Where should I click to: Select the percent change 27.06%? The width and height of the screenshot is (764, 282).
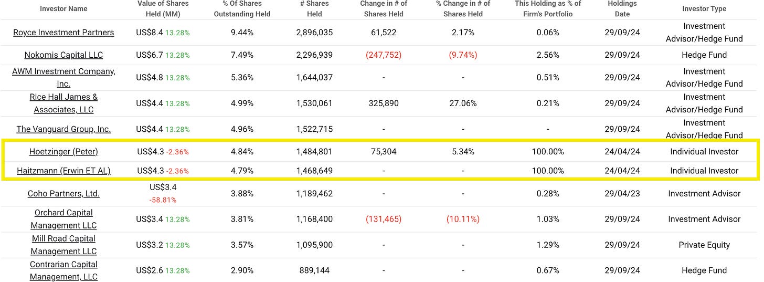pos(462,103)
